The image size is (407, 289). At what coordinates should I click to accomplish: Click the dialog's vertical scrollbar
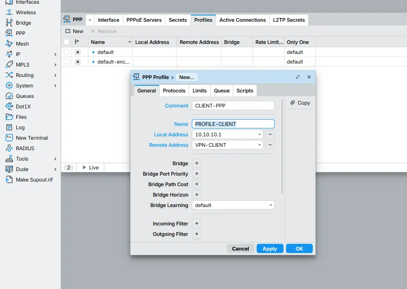(x=282, y=146)
